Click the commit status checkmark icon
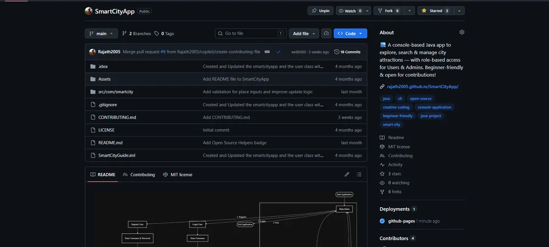549x247 pixels. tap(278, 52)
